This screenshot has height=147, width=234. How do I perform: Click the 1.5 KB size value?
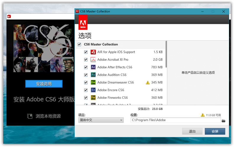[158, 52]
